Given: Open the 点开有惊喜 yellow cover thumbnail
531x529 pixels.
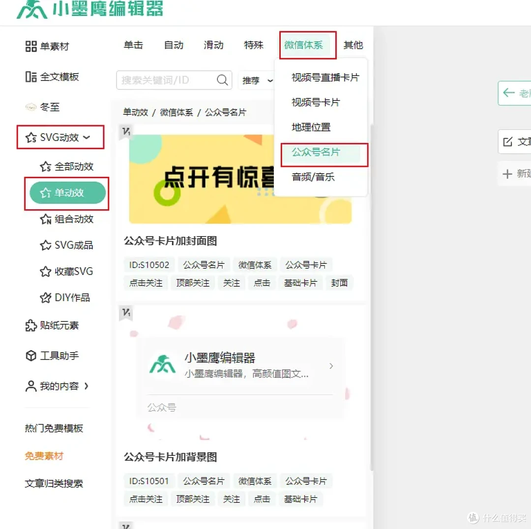Looking at the screenshot, I should click(x=240, y=179).
